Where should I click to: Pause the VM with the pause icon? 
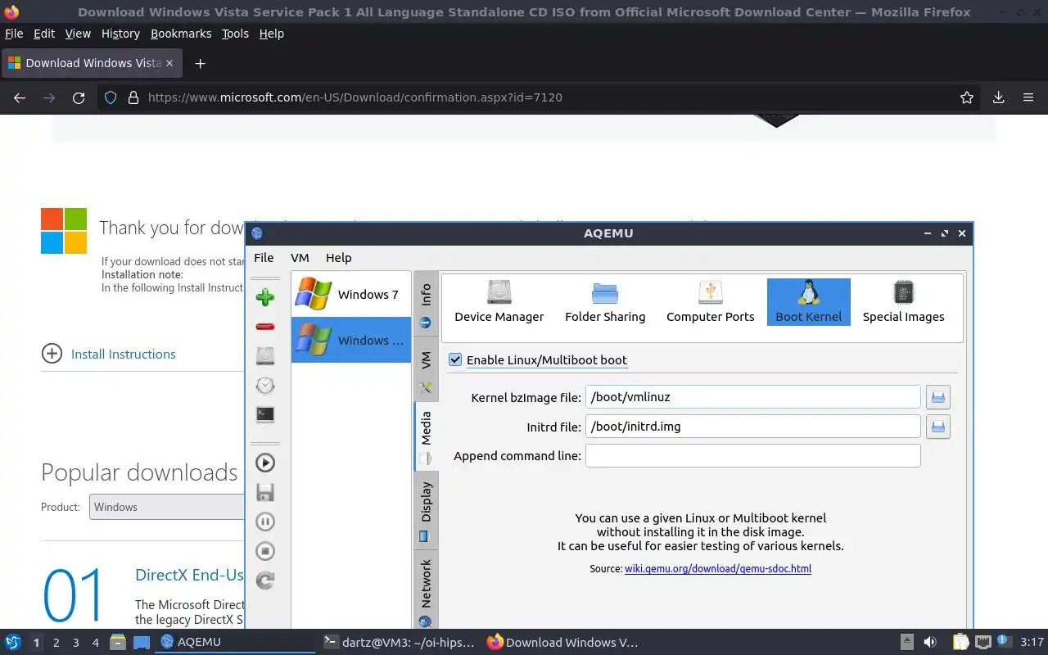[264, 522]
